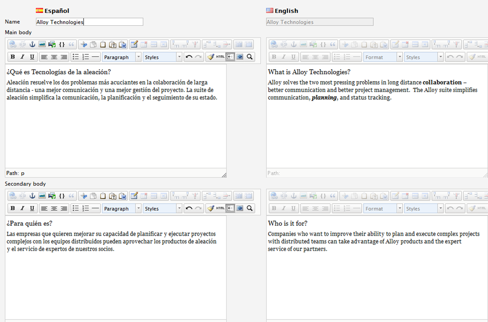Toggle italic in the Secondary body toolbar
Image resolution: width=488 pixels, height=322 pixels.
coord(22,208)
